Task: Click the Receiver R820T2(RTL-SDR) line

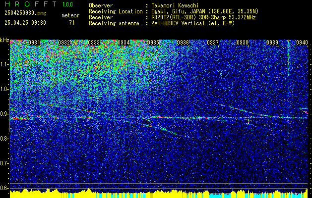Action: coord(203,17)
